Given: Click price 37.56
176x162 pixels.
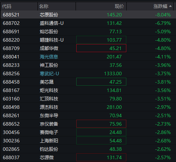Looking at the screenshot, I should click(115, 65).
